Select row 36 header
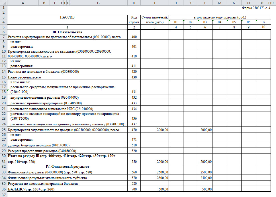The width and height of the screenshot is (276, 197). click(x=3, y=189)
